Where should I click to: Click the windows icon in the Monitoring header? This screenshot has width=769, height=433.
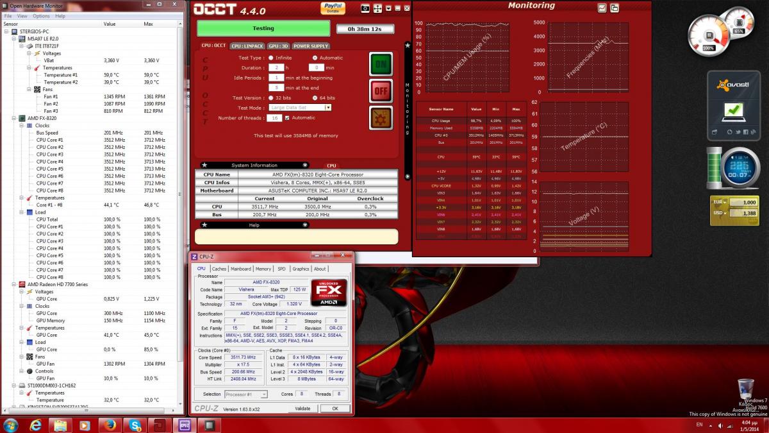coord(615,8)
